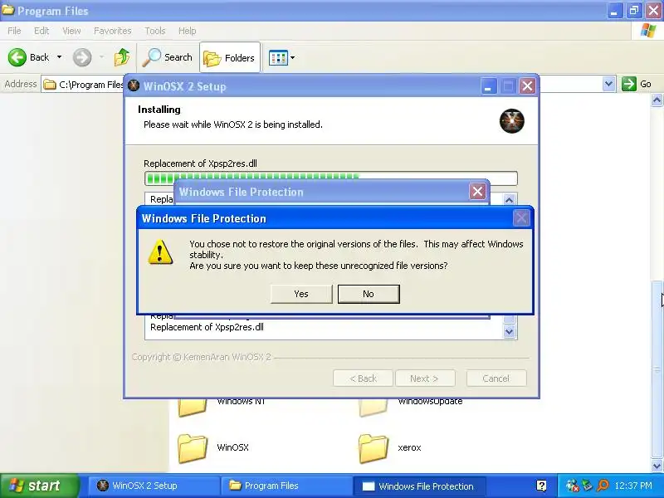Open the Views icon menu
This screenshot has height=498, width=664.
click(281, 57)
